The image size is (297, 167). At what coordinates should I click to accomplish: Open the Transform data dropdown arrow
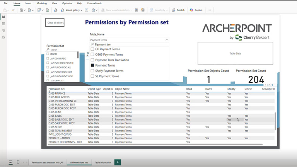[43, 10]
